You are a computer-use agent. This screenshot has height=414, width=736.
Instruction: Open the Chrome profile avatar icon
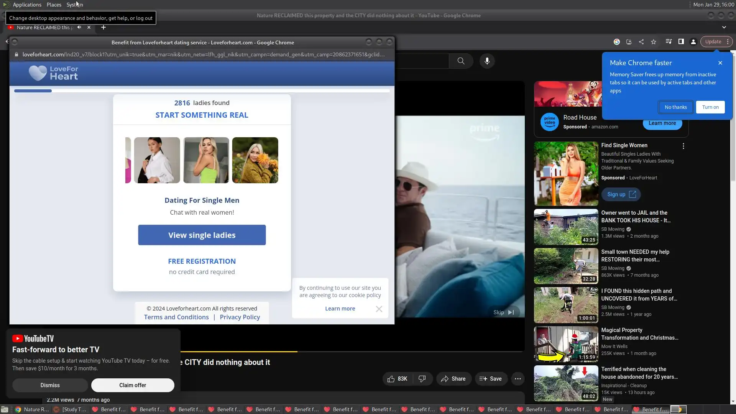point(693,42)
